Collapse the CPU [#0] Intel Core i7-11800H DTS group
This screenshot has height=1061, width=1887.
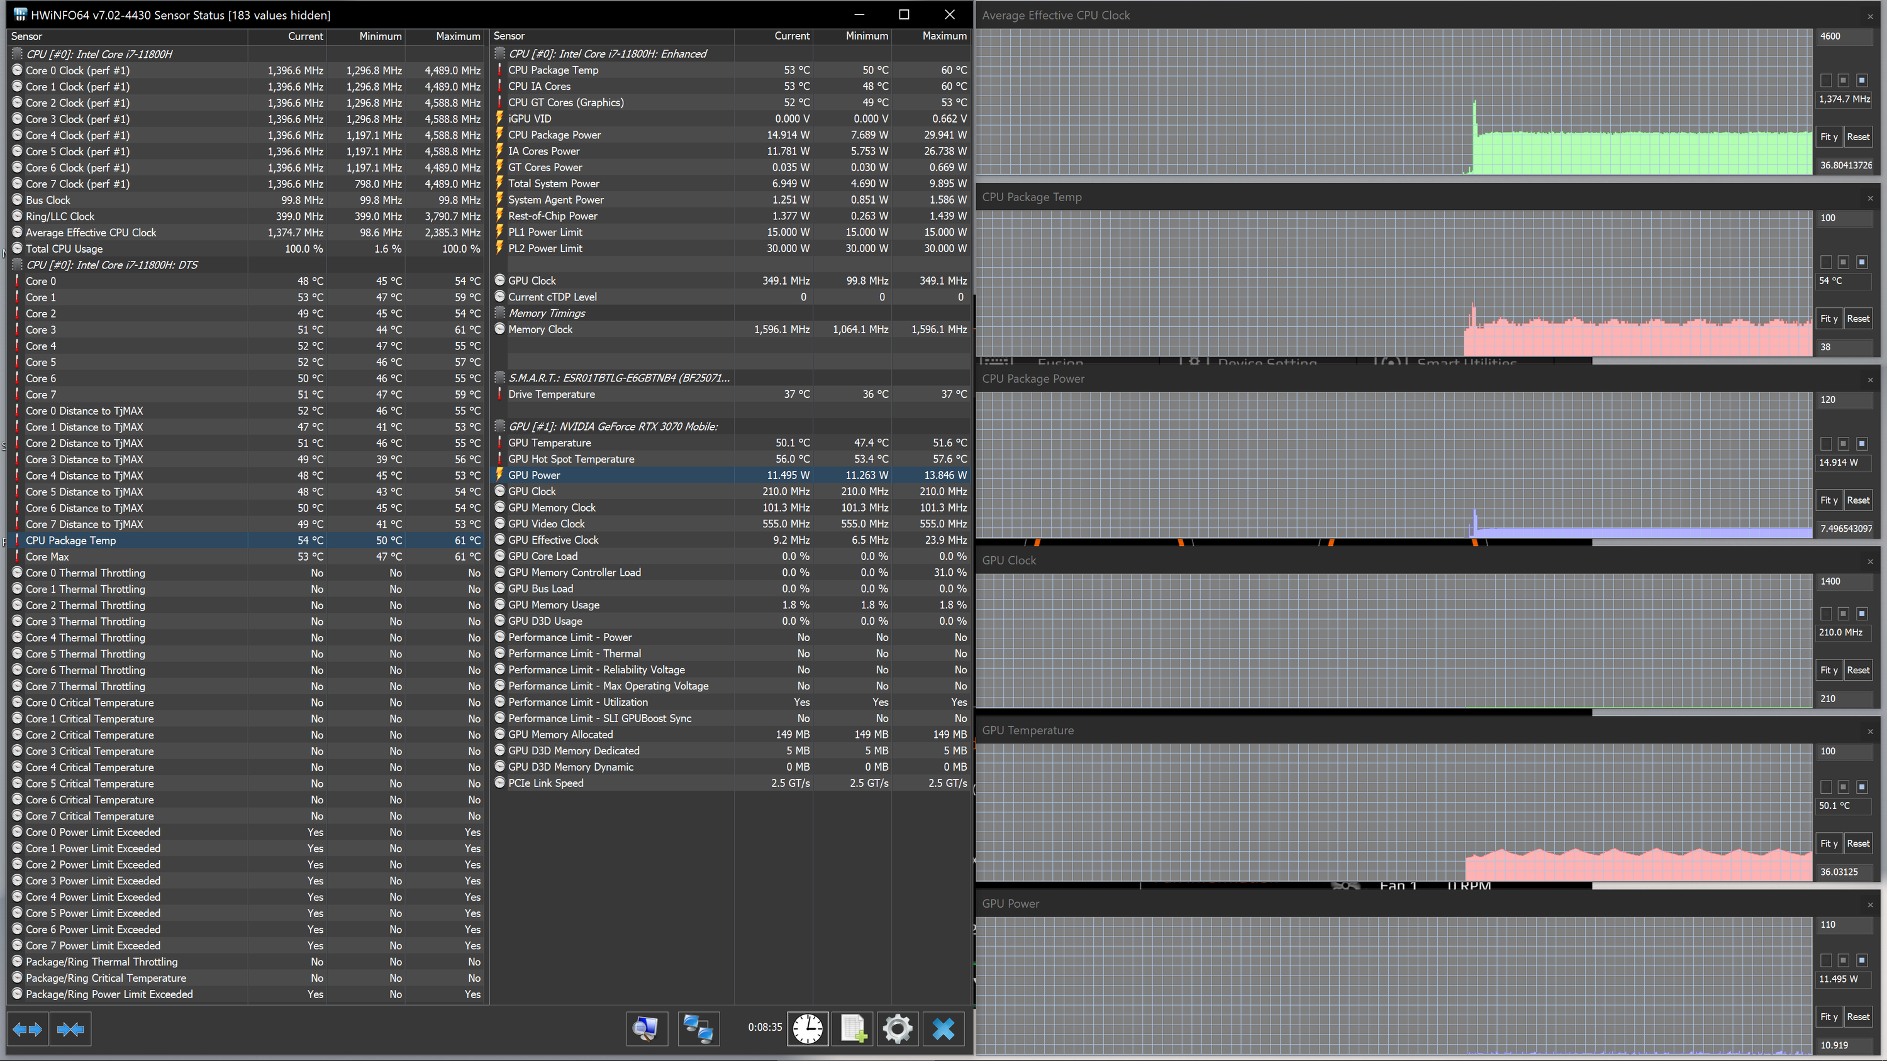click(111, 265)
